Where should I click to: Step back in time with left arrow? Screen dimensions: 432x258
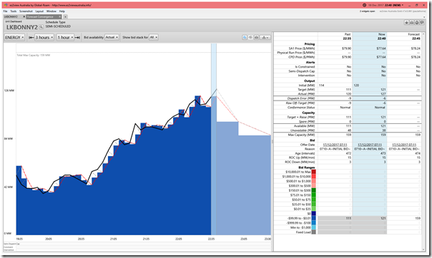pos(31,37)
